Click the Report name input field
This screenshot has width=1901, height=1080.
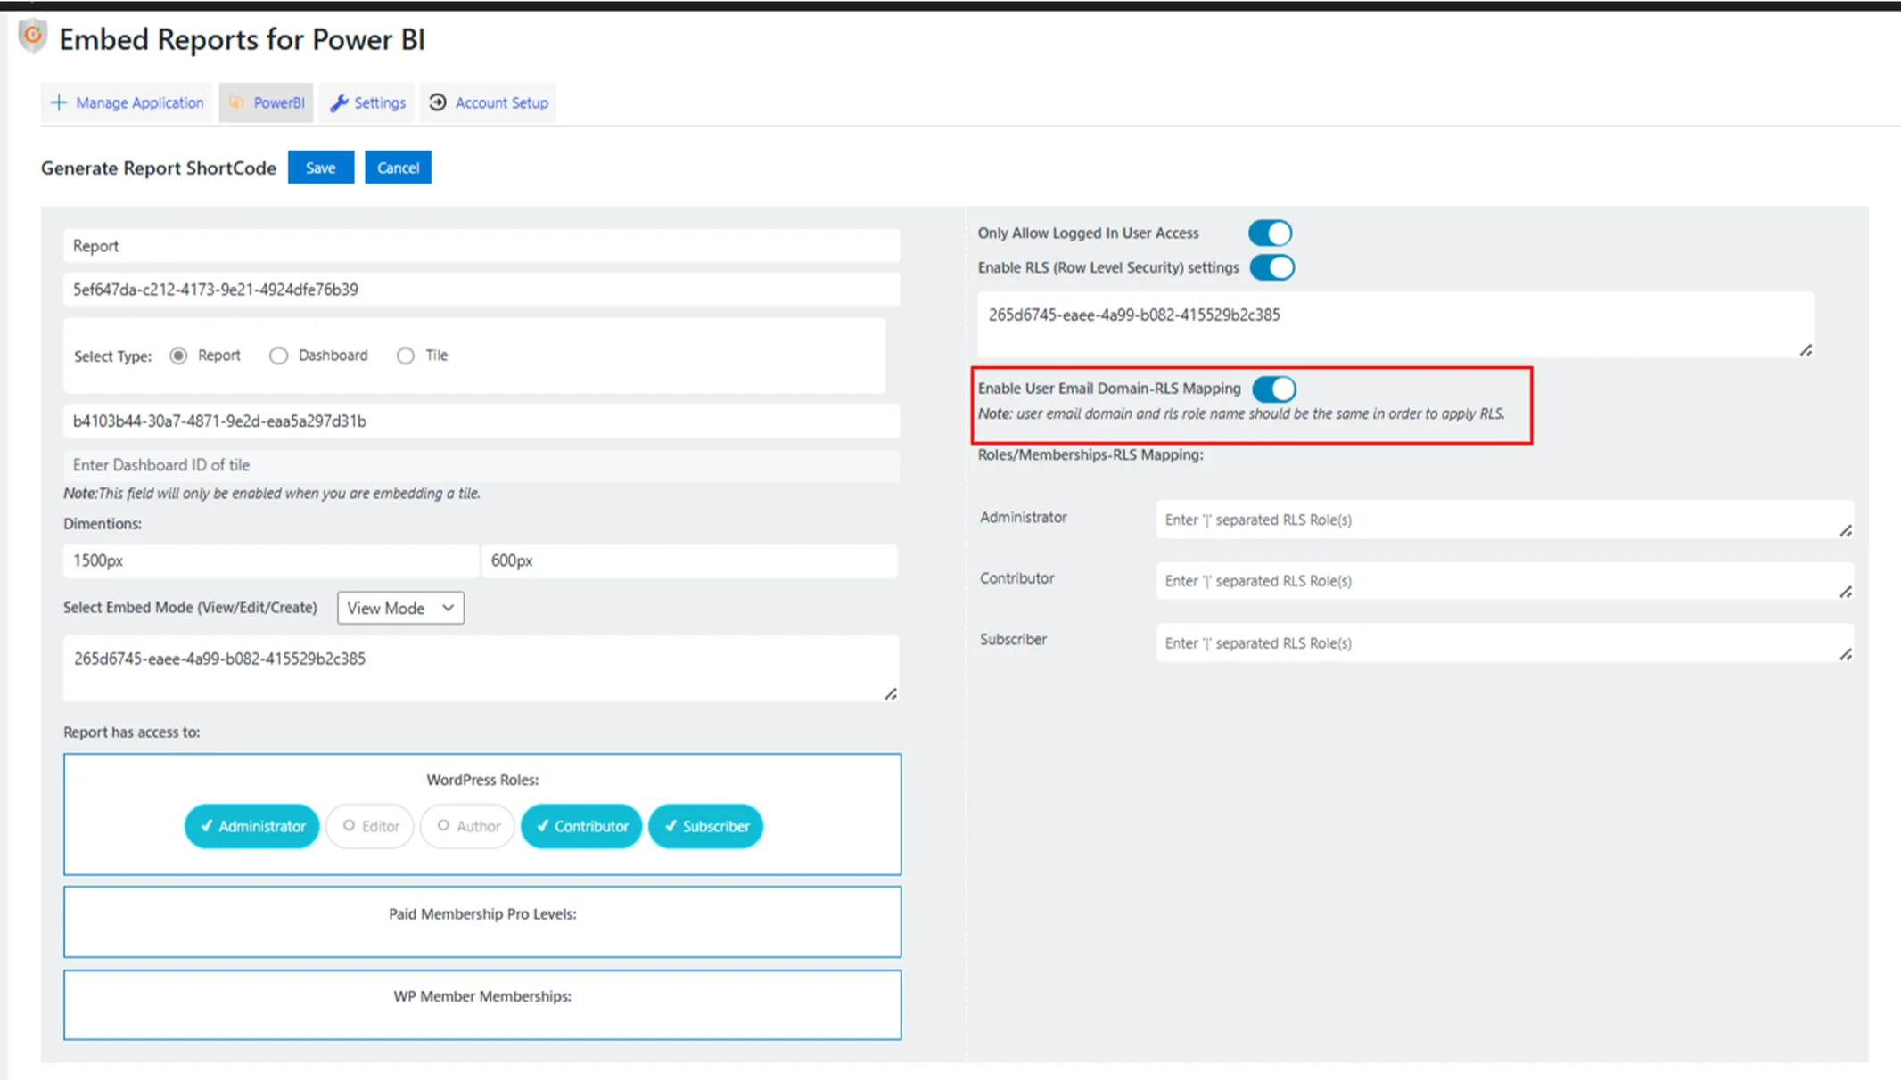[x=481, y=246]
